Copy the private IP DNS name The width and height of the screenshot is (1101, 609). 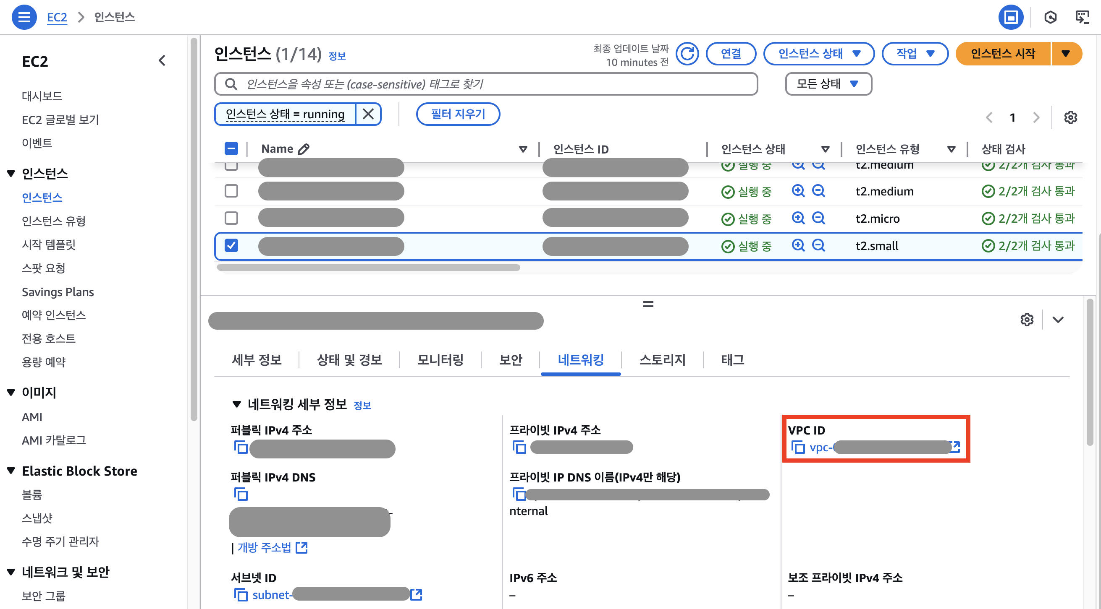pos(519,494)
